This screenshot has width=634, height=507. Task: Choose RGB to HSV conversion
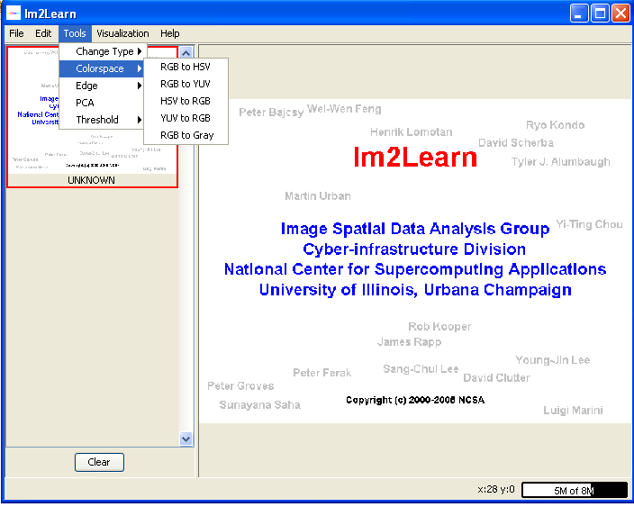(x=186, y=67)
